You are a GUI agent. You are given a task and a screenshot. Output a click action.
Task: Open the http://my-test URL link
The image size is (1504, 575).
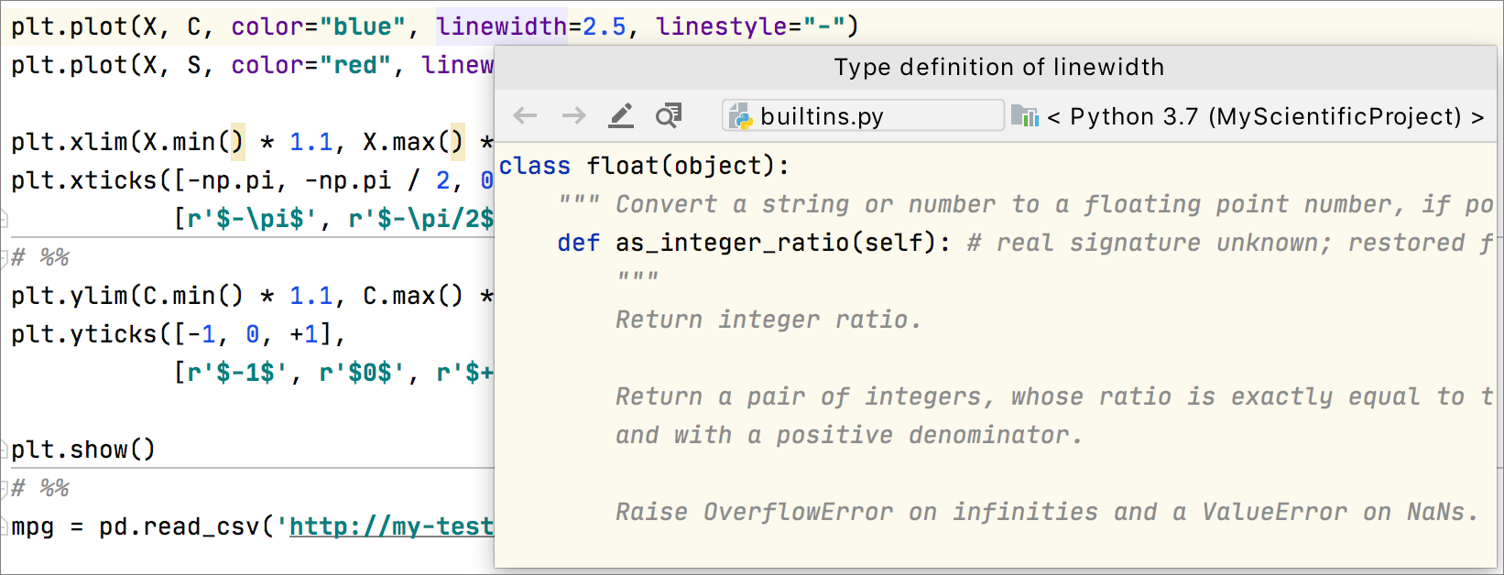pyautogui.click(x=391, y=526)
